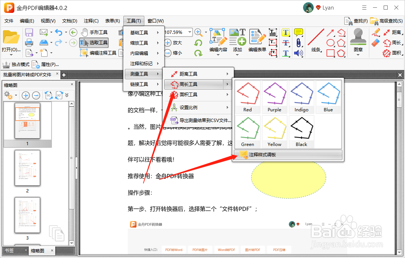The image size is (405, 258).
Task: Select page 2 thumbnail in sidebar
Action: pos(27,168)
